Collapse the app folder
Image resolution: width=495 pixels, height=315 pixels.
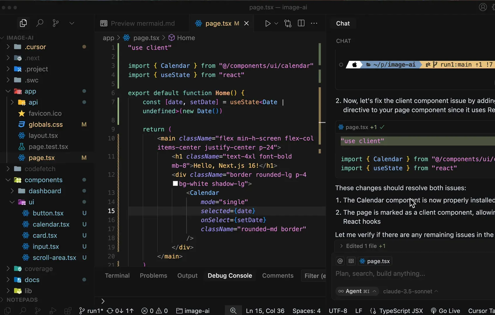(x=8, y=91)
